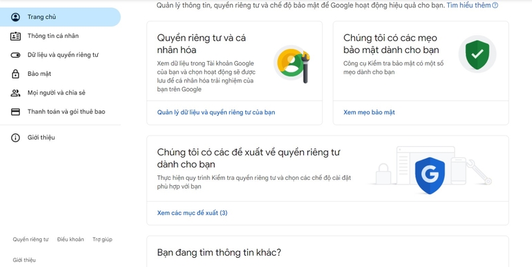Open Mọi người và chia sẻ section
This screenshot has width=532, height=267.
pyautogui.click(x=60, y=93)
